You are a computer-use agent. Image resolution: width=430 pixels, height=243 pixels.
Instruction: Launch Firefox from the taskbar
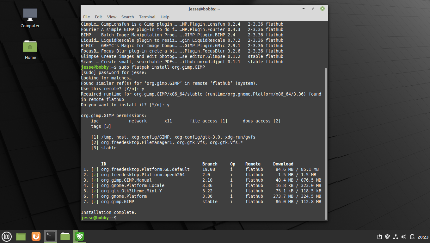[x=36, y=236]
